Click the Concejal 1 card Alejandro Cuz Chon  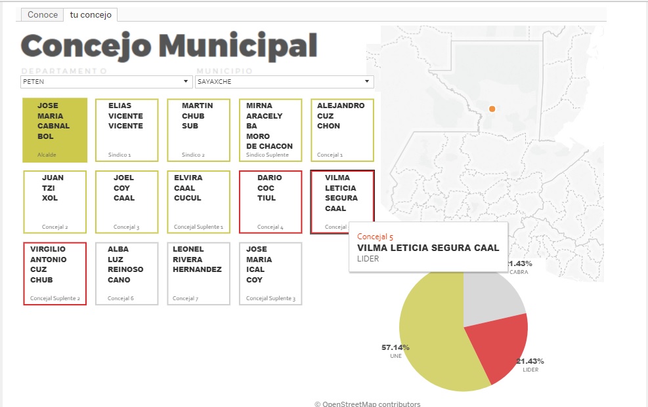pyautogui.click(x=342, y=130)
